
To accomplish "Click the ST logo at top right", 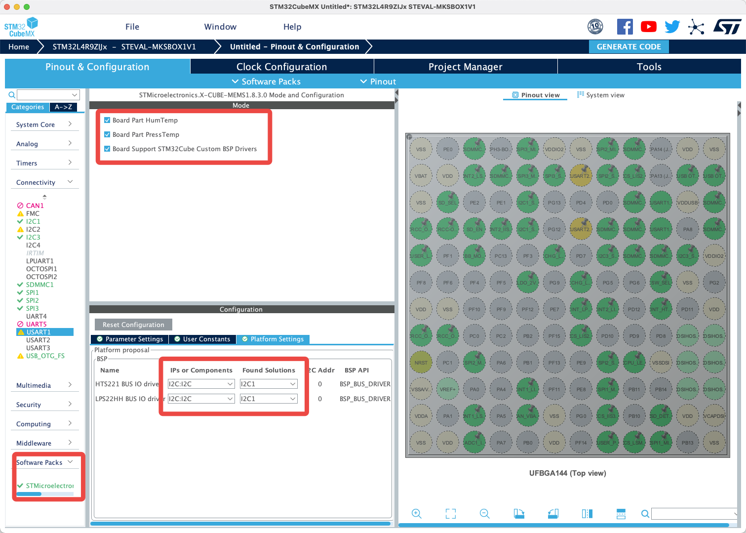I will (x=727, y=27).
